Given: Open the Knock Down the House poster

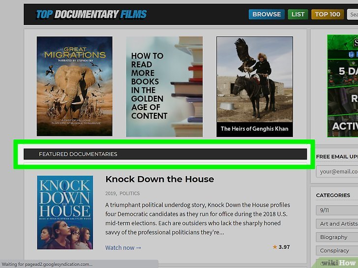Looking at the screenshot, I should tap(65, 213).
